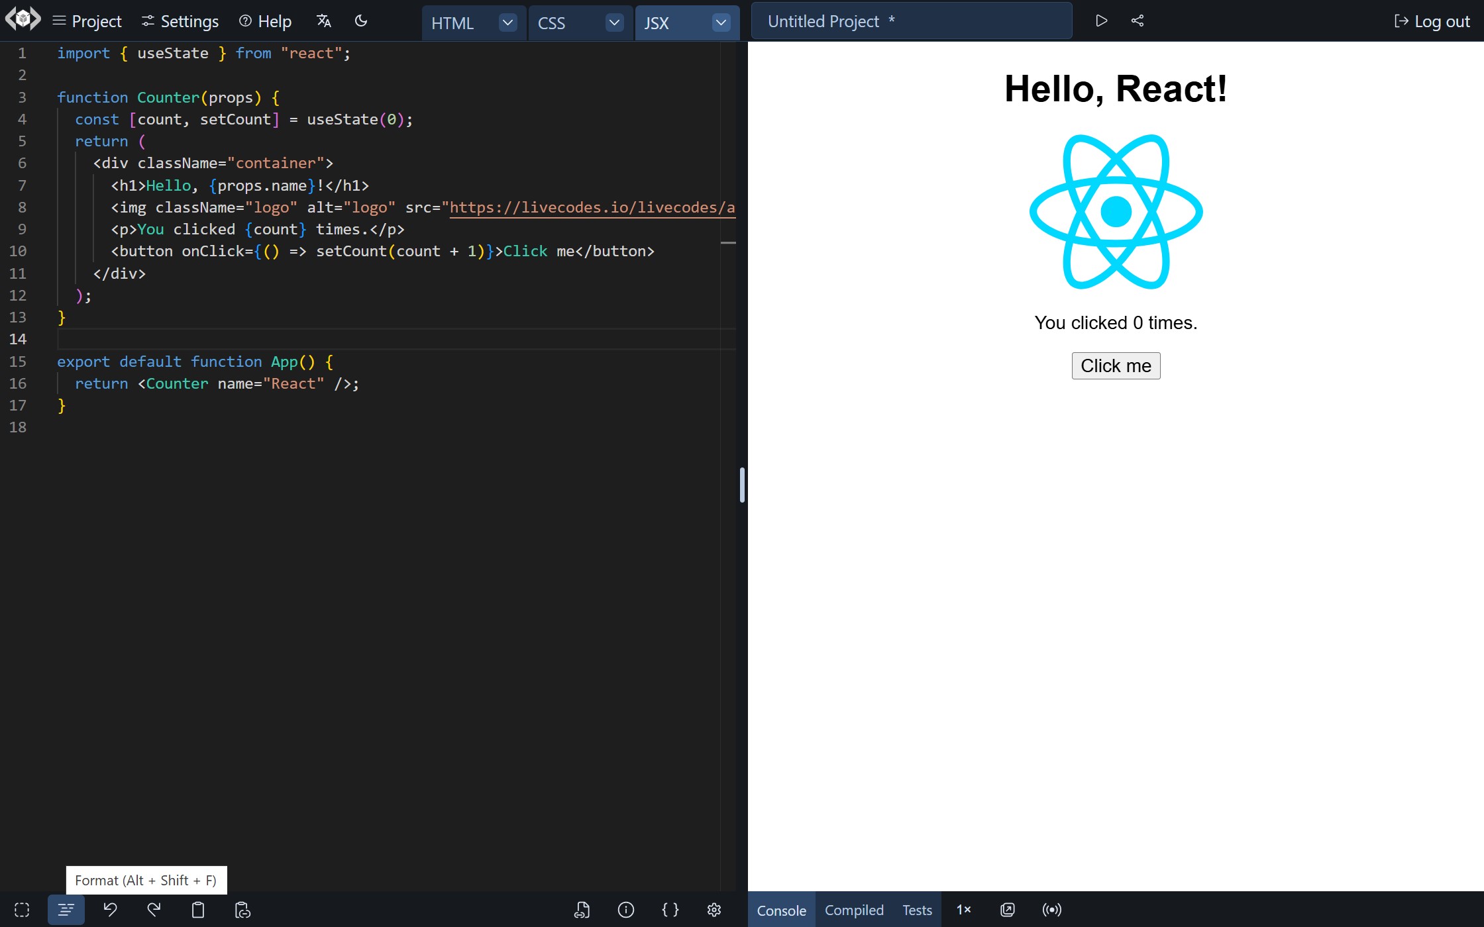Toggle dark theme moon icon

tap(361, 21)
